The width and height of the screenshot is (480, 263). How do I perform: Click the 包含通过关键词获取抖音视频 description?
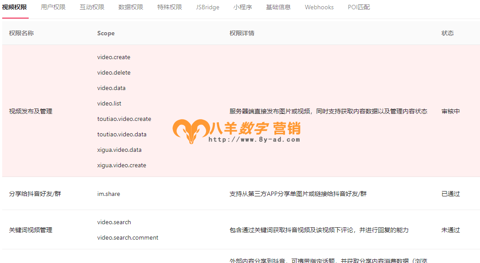coord(319,230)
